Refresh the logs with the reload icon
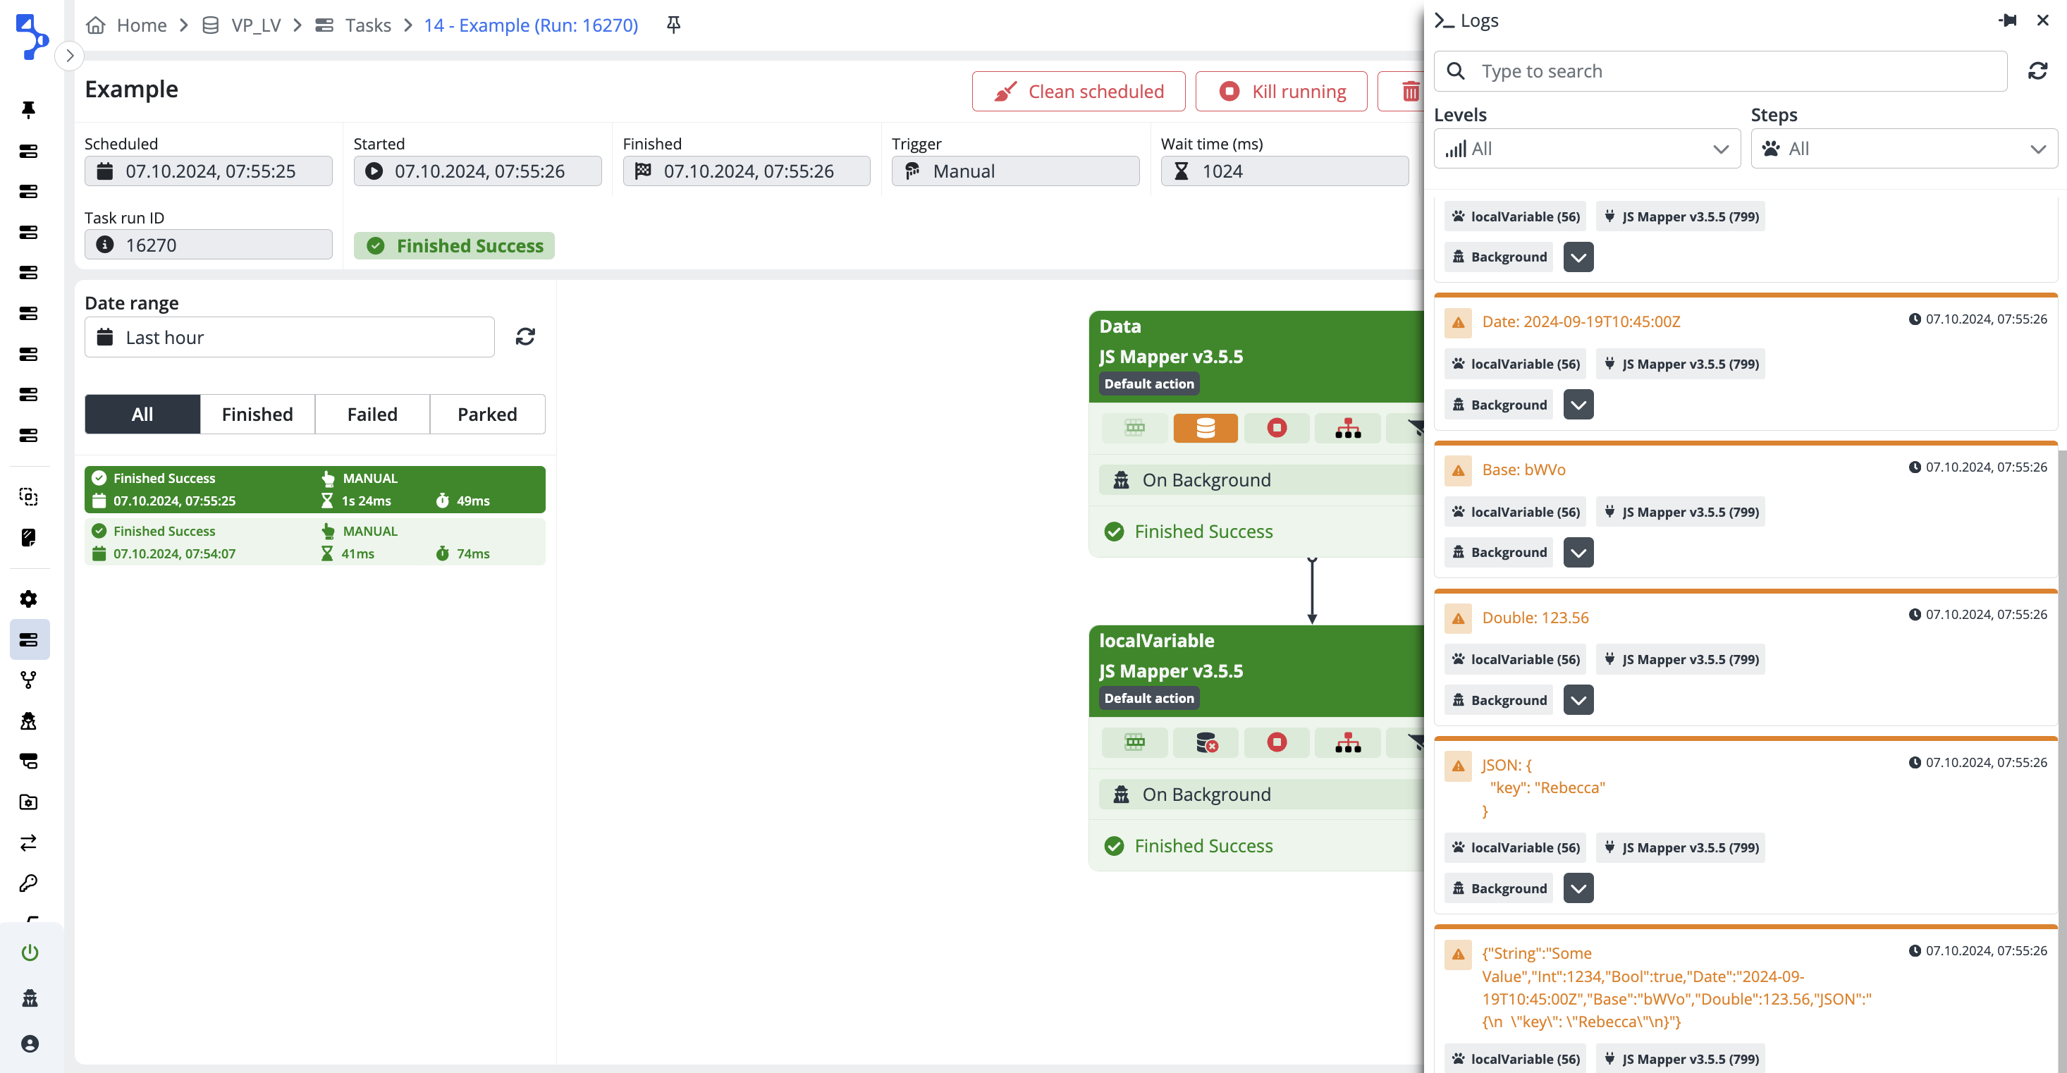Image resolution: width=2067 pixels, height=1073 pixels. click(x=2037, y=71)
